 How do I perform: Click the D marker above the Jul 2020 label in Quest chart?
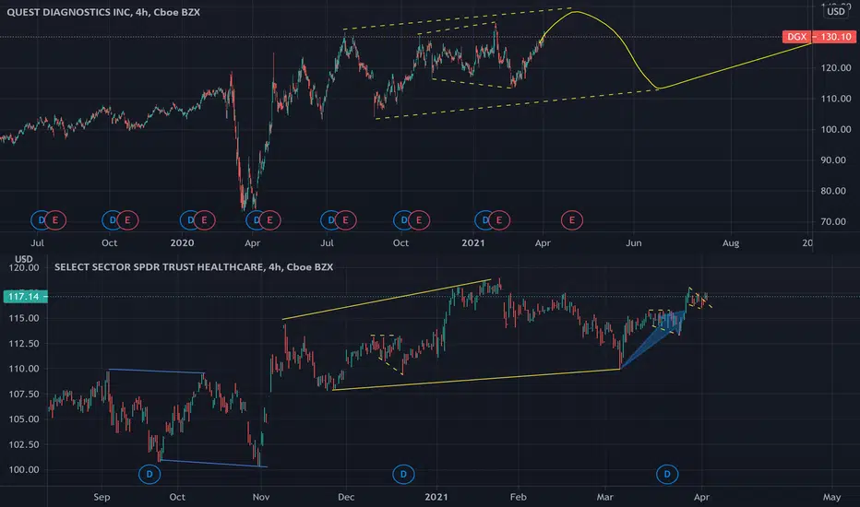[x=330, y=220]
